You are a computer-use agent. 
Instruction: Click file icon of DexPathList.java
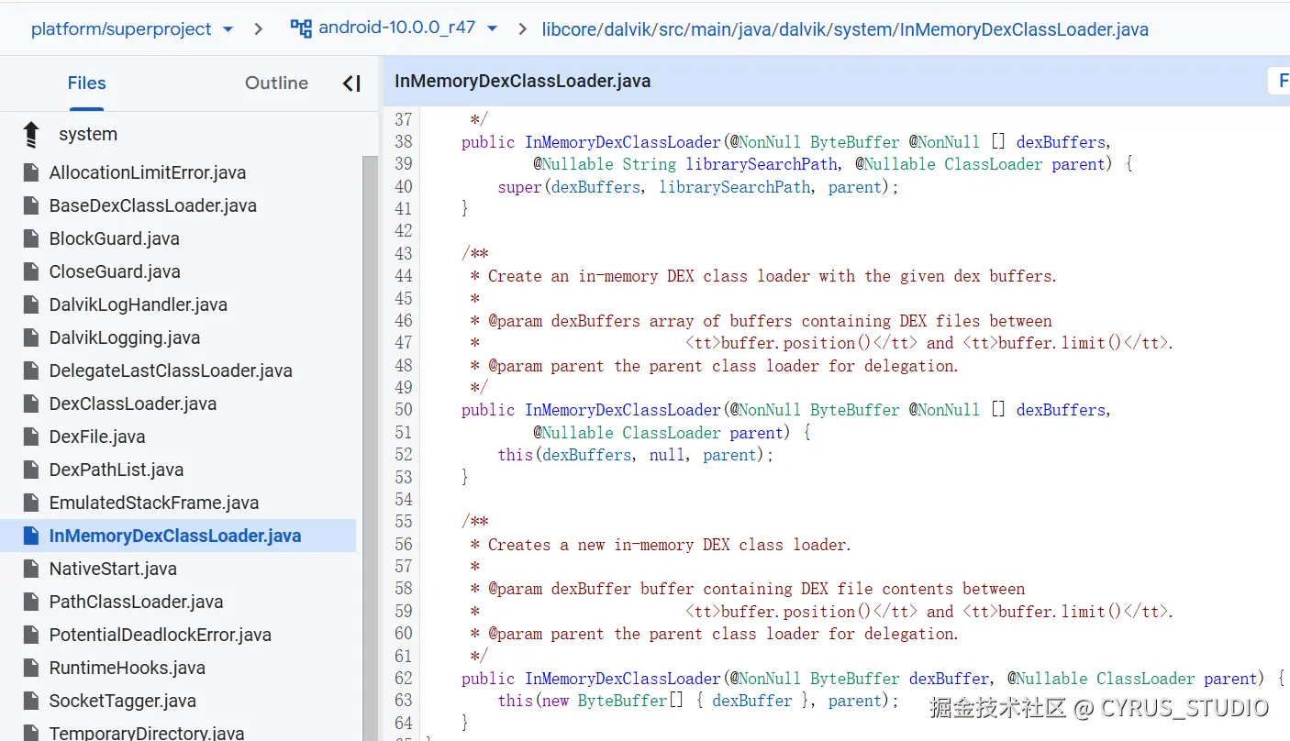click(x=30, y=470)
